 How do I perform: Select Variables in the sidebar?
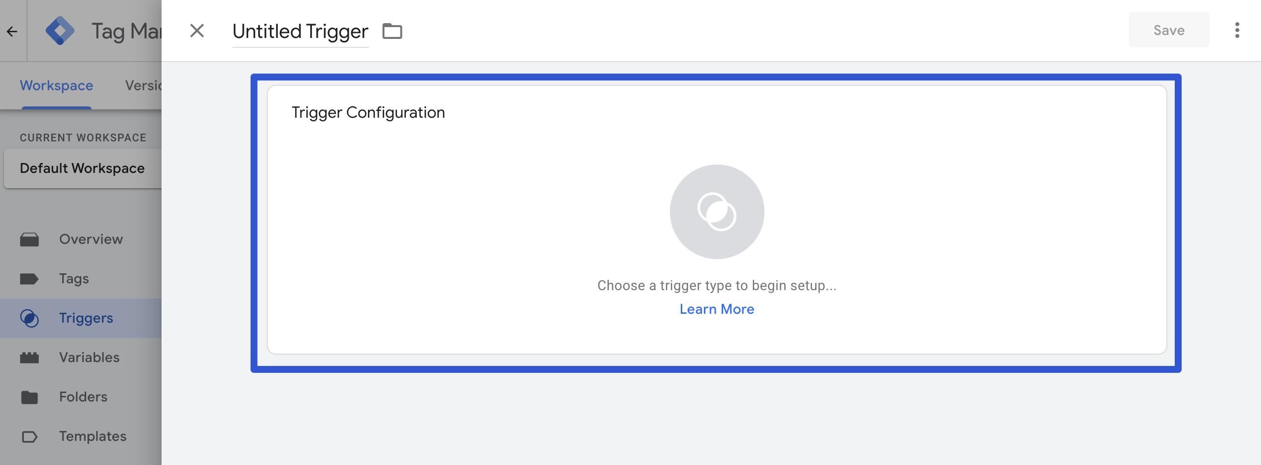89,358
